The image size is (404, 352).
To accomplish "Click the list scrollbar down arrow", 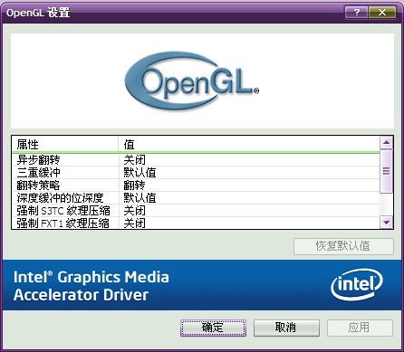I will pyautogui.click(x=387, y=223).
